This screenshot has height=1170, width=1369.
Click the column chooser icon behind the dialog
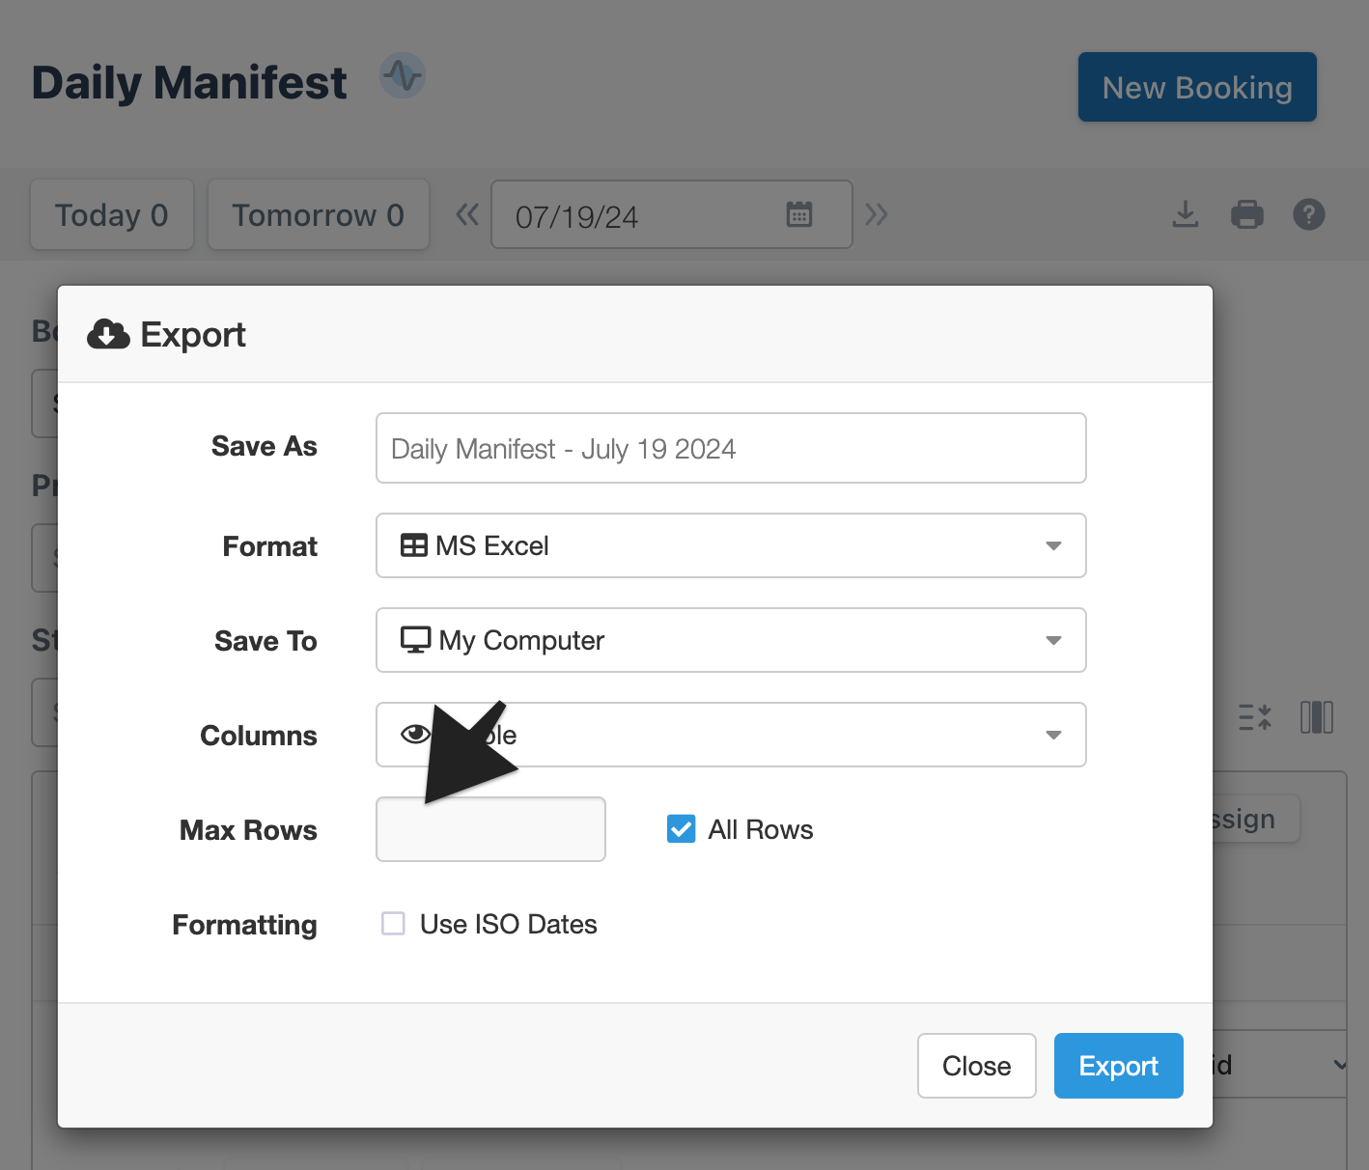[x=1317, y=717]
